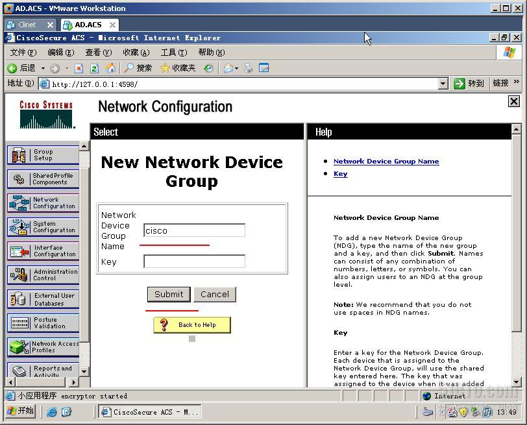The width and height of the screenshot is (527, 425).
Task: Click the security shield tray icon
Action: point(464,411)
